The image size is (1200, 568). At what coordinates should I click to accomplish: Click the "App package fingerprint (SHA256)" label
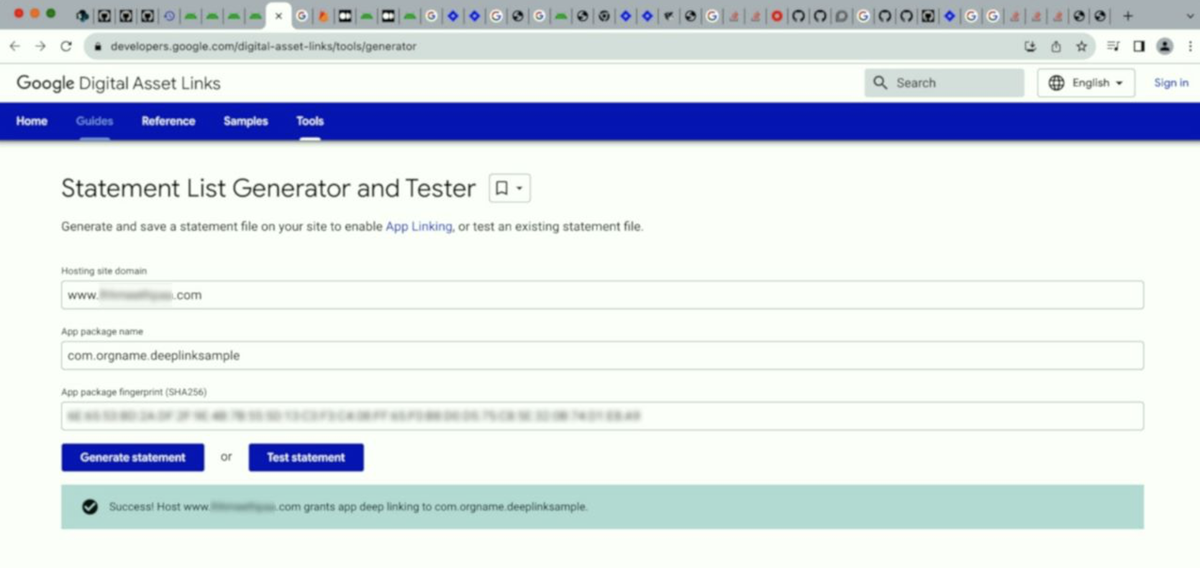pos(134,392)
